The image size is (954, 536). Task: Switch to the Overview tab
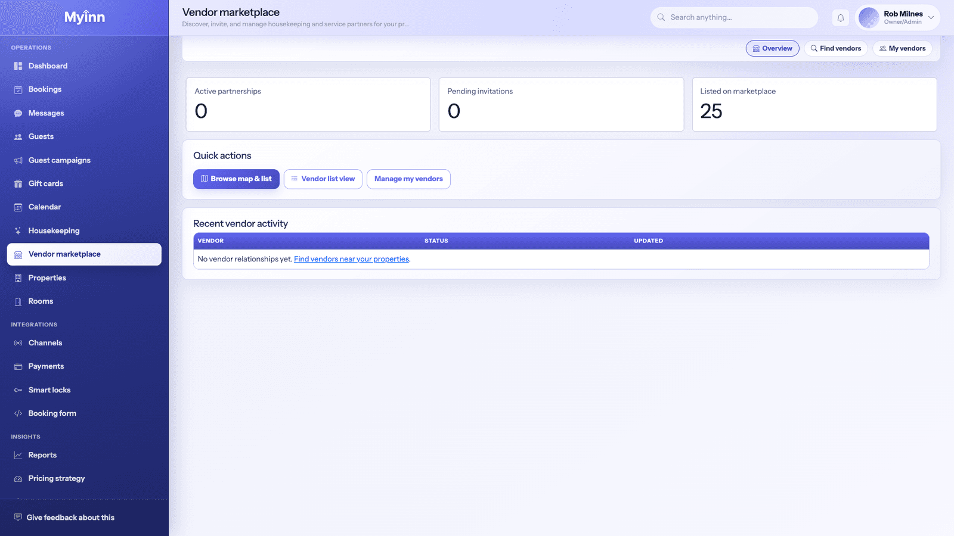pos(773,48)
